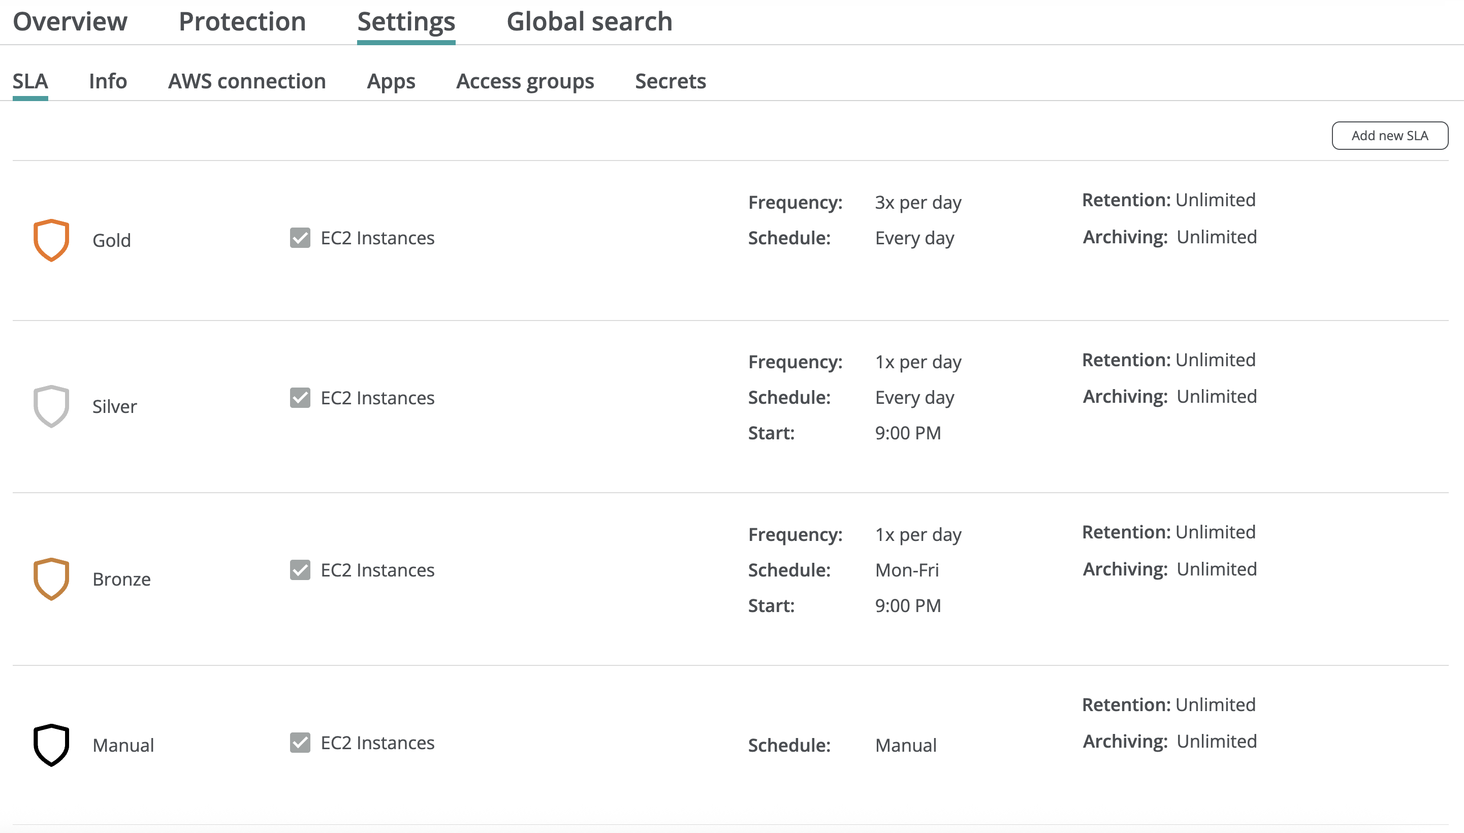This screenshot has width=1464, height=833.
Task: Go to Global search tab
Action: click(x=589, y=22)
